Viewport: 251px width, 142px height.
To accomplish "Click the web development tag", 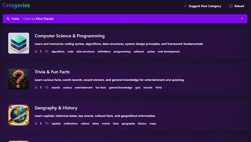I will (x=169, y=52).
